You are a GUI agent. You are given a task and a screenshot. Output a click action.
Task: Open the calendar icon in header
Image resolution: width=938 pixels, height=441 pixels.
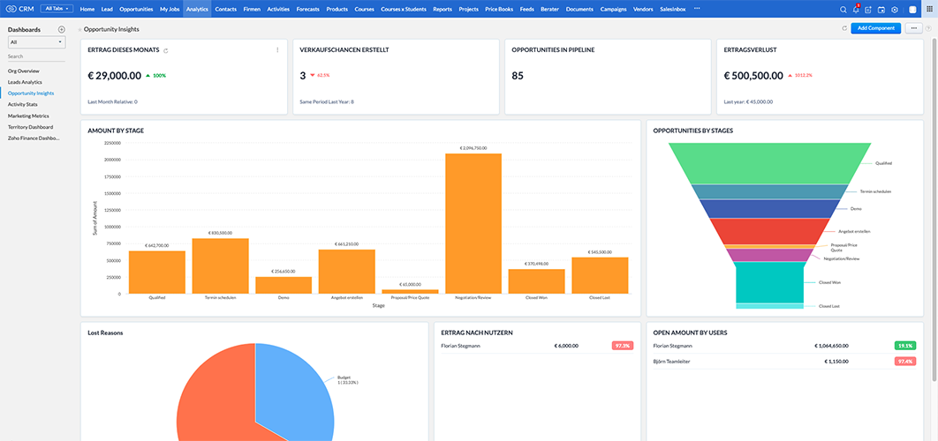click(x=881, y=10)
